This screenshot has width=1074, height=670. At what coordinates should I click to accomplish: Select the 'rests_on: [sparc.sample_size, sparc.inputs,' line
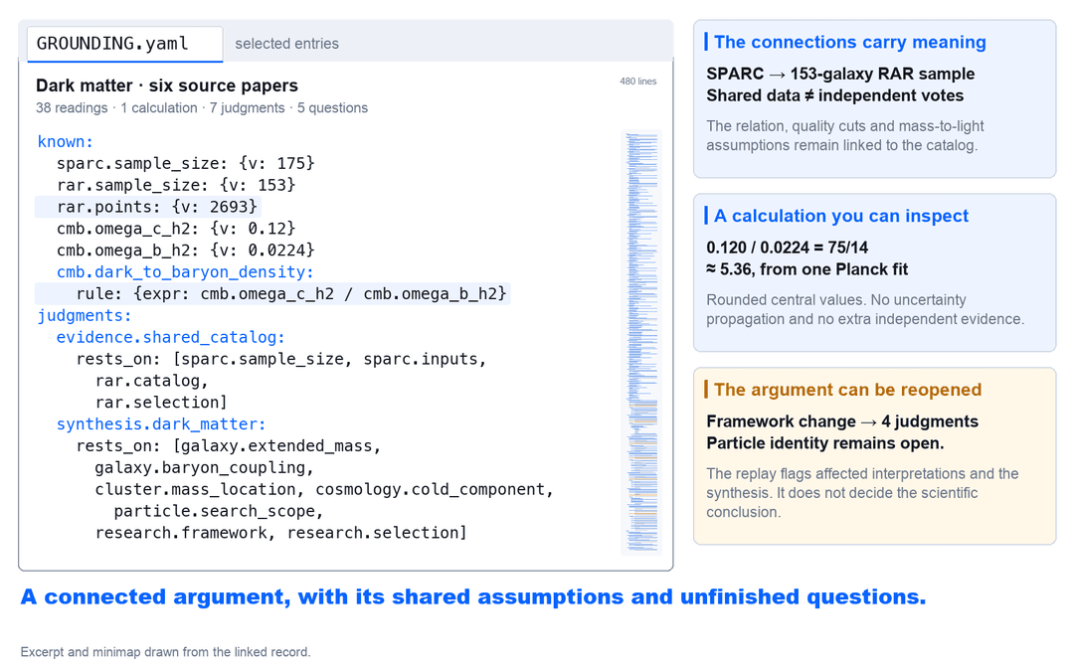click(x=280, y=359)
